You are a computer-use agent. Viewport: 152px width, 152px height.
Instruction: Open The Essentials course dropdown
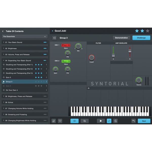point(25,36)
